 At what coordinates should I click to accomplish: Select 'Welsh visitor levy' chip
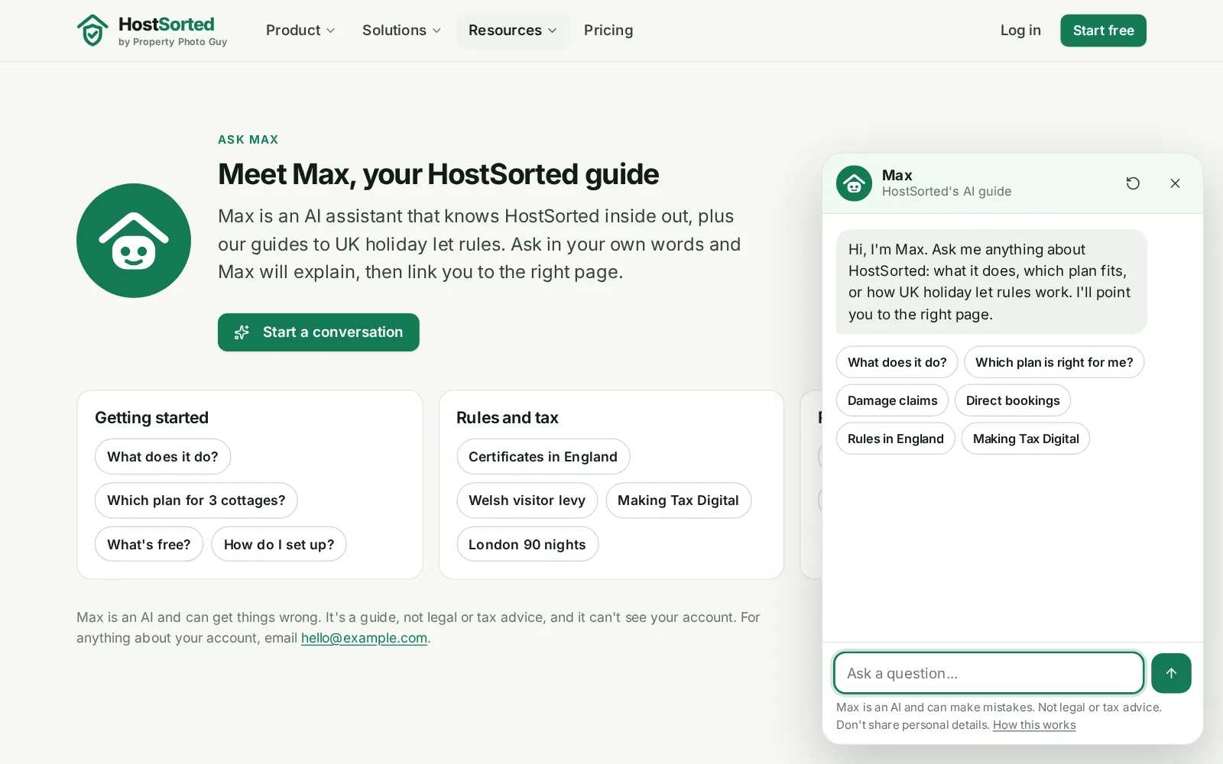tap(527, 500)
